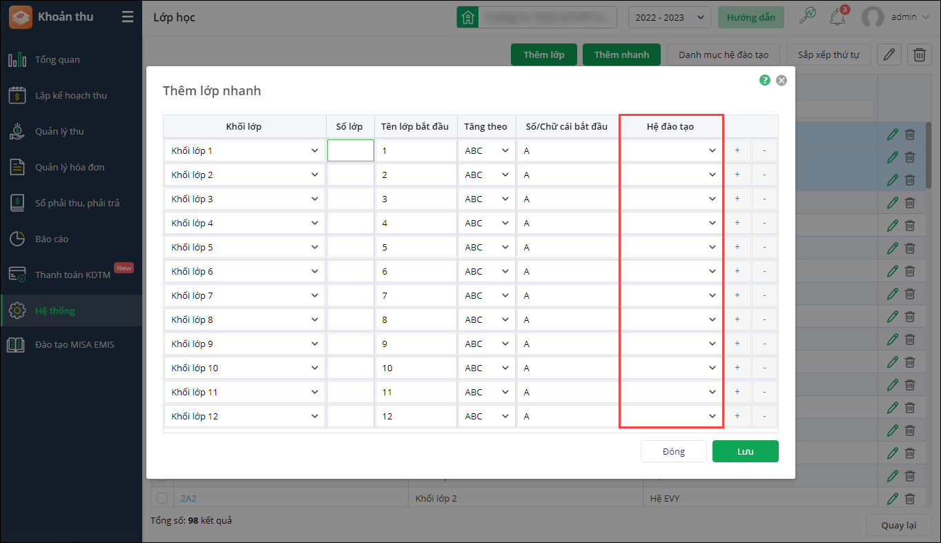Viewport: 941px width, 543px height.
Task: Open Hệ đào tạo dropdown for Khối lớp 7
Action: [x=671, y=295]
